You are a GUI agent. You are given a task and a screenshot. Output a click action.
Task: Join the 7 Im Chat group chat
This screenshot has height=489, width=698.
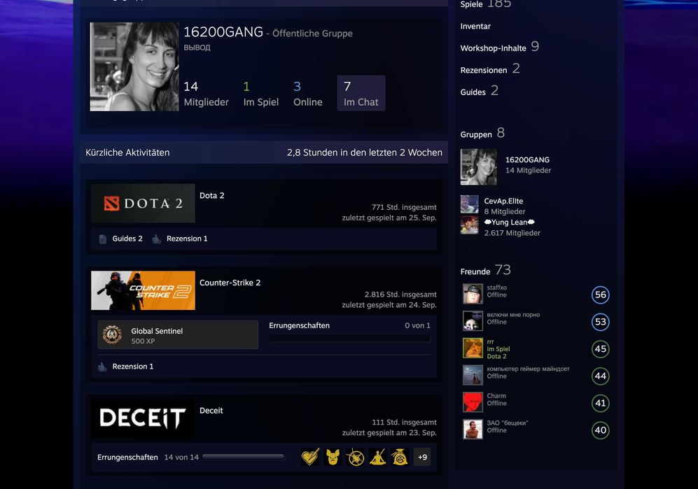point(361,93)
